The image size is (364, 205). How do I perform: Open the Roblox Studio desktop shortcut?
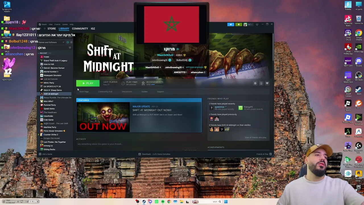pos(348,105)
